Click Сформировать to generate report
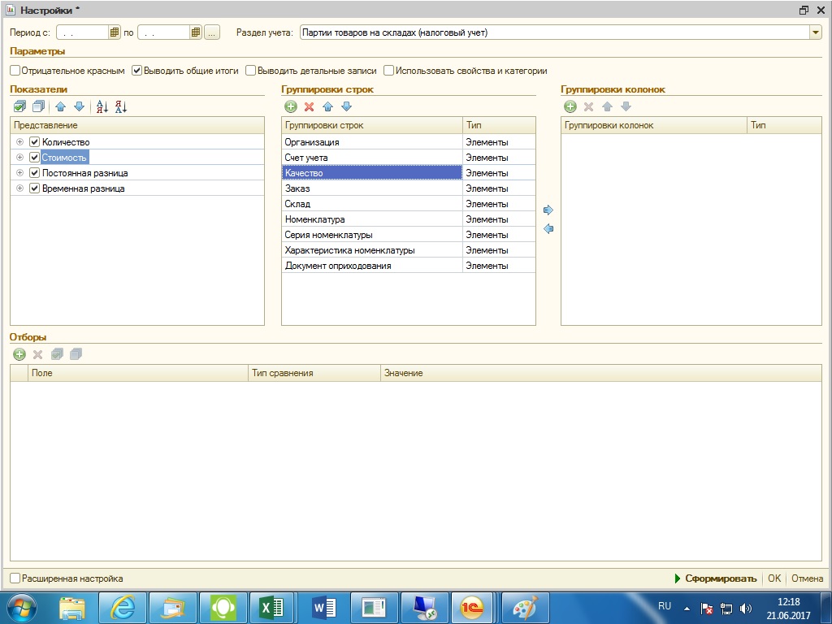The image size is (832, 624). coord(720,578)
